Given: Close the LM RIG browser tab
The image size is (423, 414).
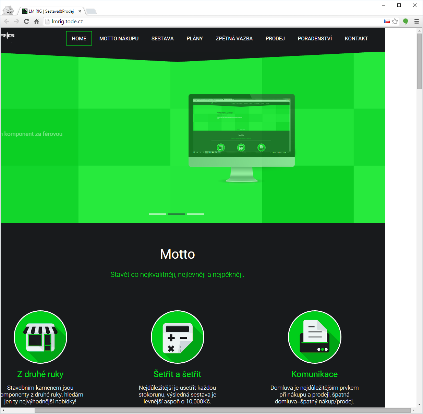Looking at the screenshot, I should (x=80, y=11).
